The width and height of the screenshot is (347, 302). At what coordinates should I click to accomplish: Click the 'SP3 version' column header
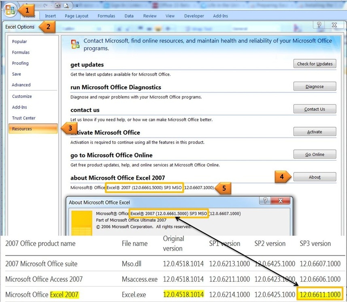point(315,244)
